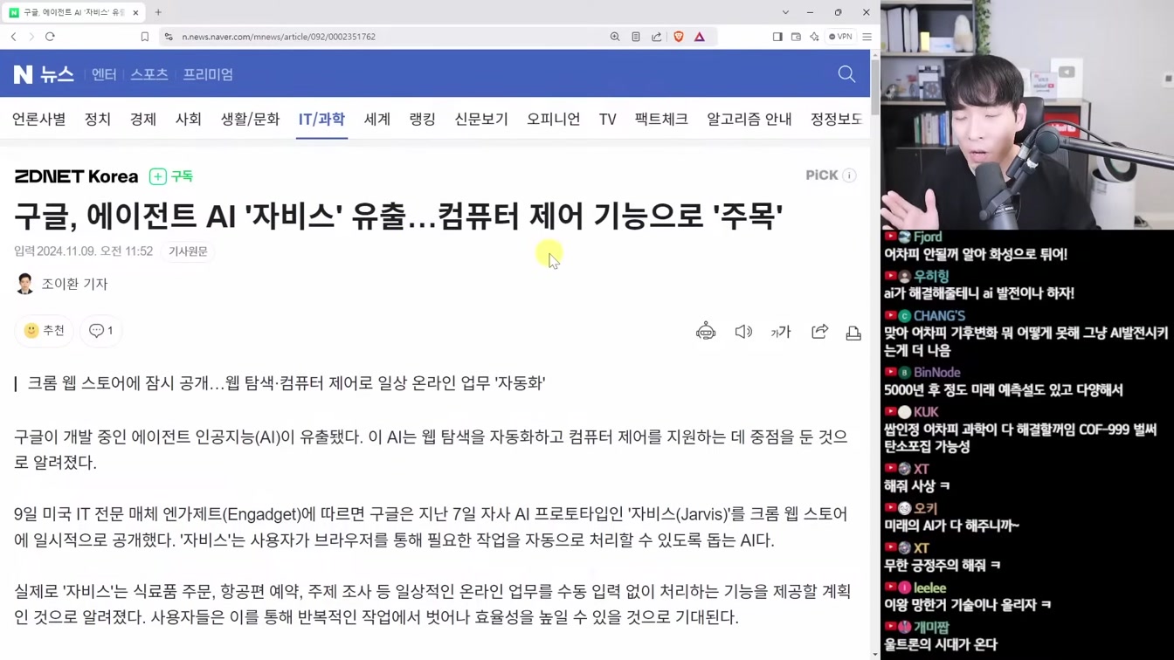Open the Brave Rewards triangle icon

[700, 37]
